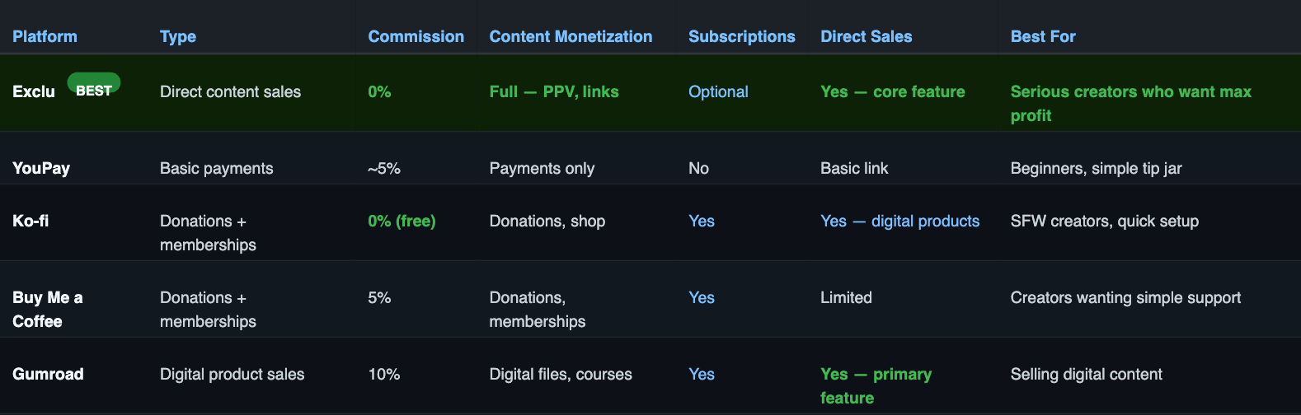Open the Exclu platform name
Image resolution: width=1301 pixels, height=415 pixels.
pyautogui.click(x=34, y=91)
